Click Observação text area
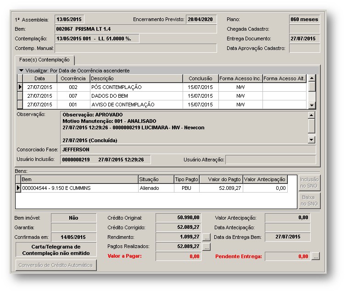Screen dimensions: 346x293 tap(184, 127)
